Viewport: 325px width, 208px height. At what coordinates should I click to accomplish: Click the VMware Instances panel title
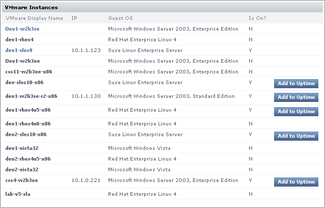click(31, 8)
